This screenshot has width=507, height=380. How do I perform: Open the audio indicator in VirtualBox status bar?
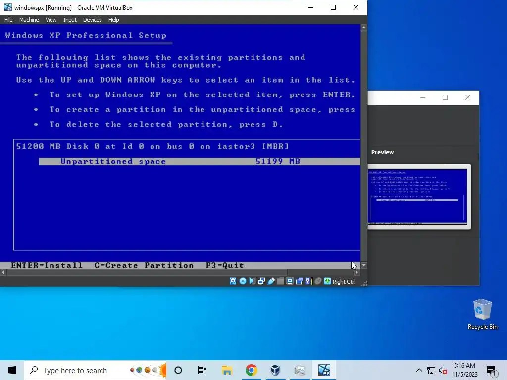coord(252,281)
